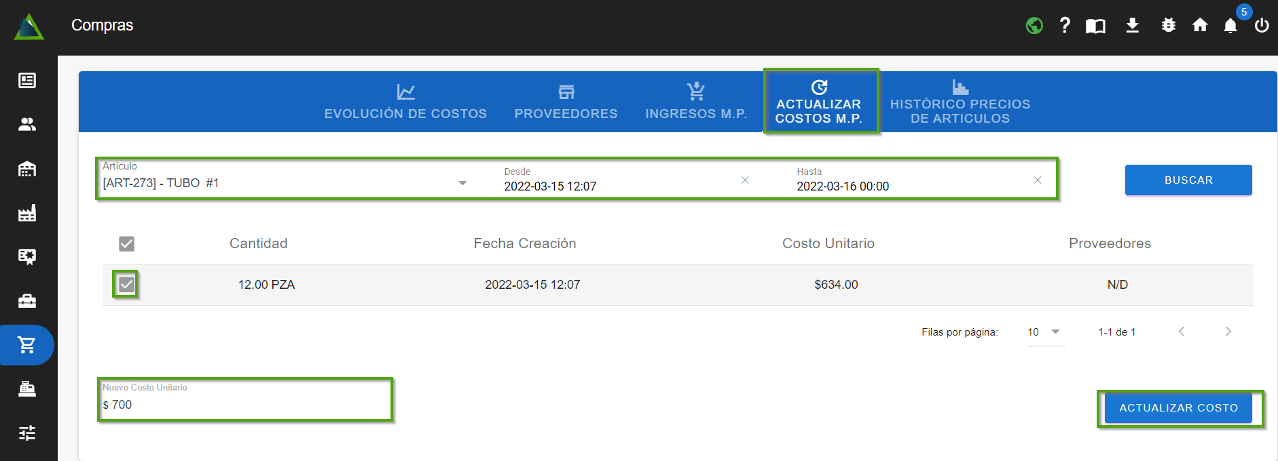The height and width of the screenshot is (461, 1278).
Task: Open the manual book icon
Action: [x=1095, y=26]
